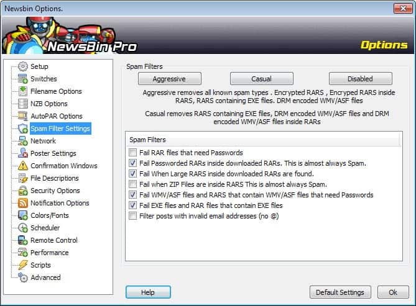Open Poster Settings page
The height and width of the screenshot is (306, 416).
(53, 153)
